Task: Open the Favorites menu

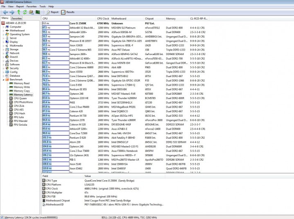Action: tap(31, 7)
